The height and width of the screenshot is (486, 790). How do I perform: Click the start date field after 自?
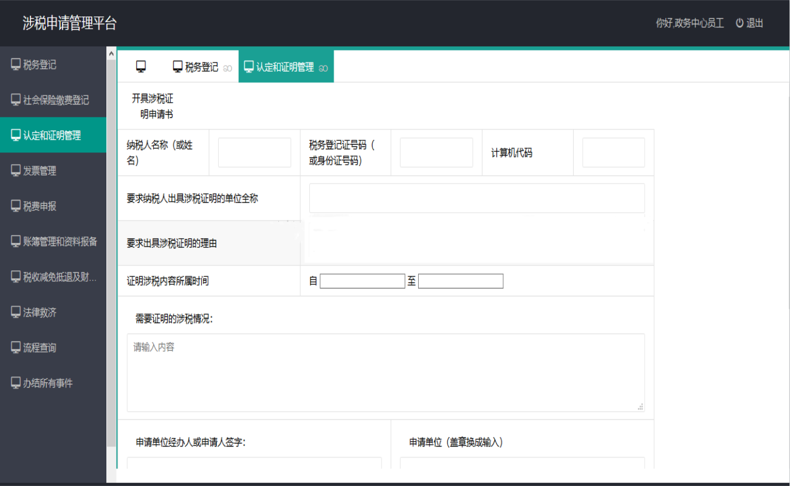[362, 281]
